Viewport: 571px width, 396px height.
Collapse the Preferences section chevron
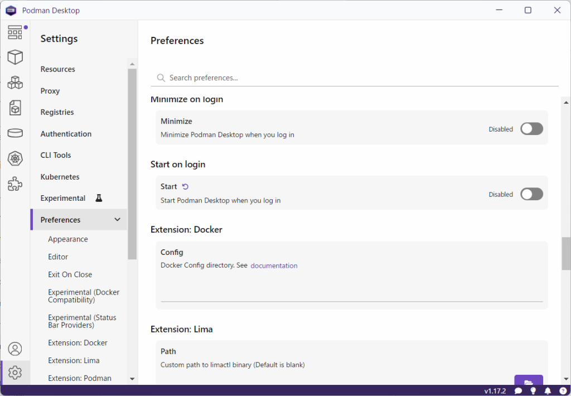coord(117,220)
